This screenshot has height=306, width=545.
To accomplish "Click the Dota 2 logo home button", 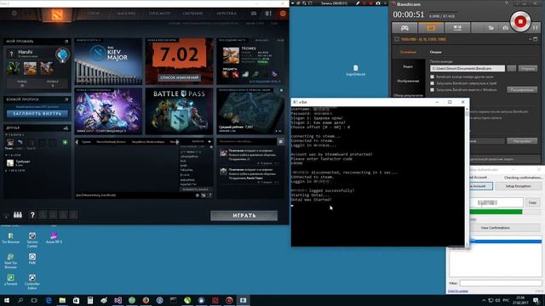I will coord(57,14).
